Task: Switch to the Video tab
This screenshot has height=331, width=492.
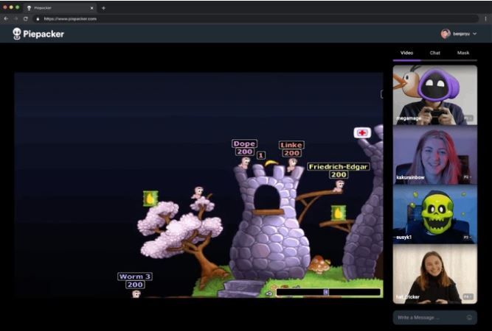Action: click(x=406, y=53)
